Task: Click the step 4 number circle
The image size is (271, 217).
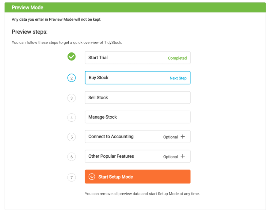Action: tap(72, 118)
